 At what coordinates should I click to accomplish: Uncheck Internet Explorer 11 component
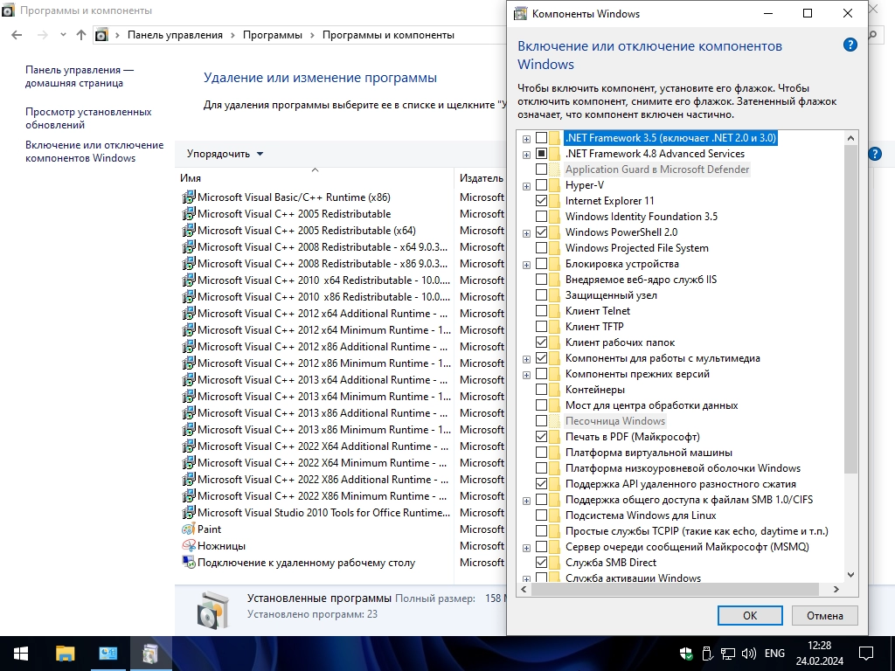point(541,201)
